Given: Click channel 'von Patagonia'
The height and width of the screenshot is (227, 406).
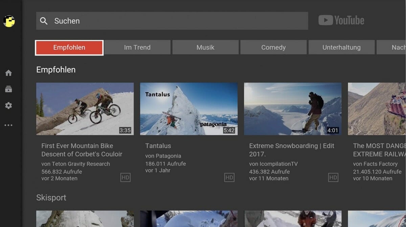Looking at the screenshot, I should [x=163, y=156].
